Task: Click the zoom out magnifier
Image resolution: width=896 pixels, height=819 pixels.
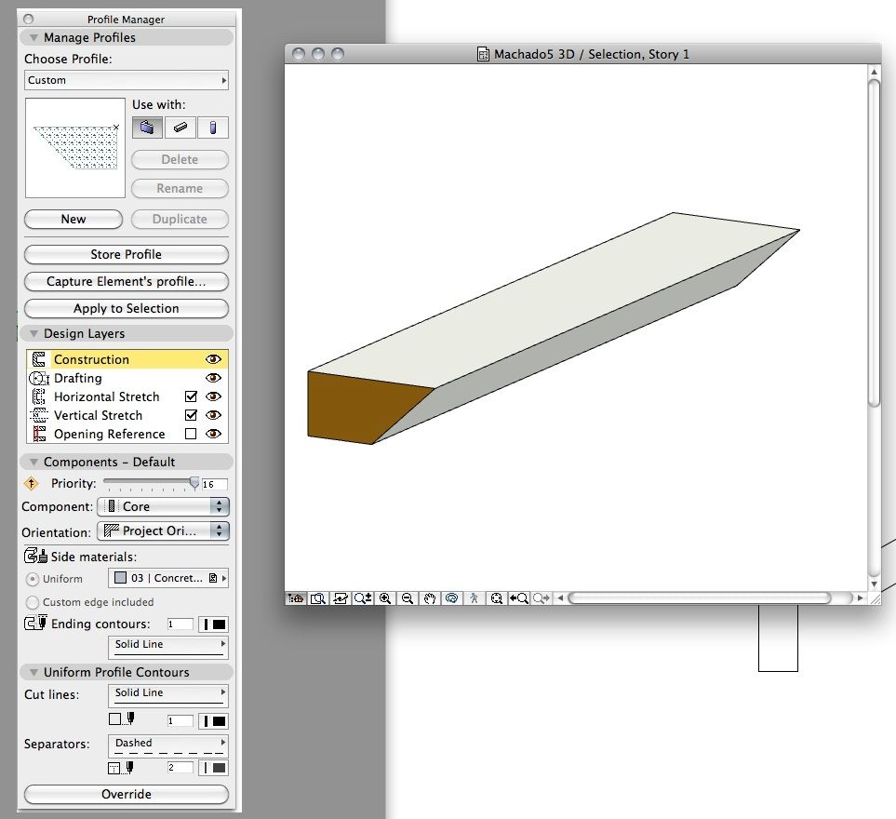Action: 408,598
